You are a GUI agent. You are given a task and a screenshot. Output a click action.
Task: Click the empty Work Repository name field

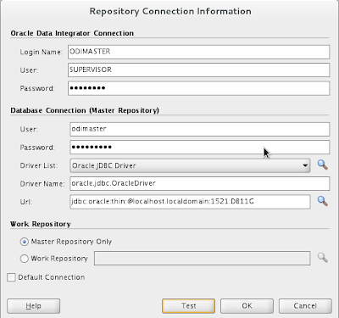tap(202, 258)
